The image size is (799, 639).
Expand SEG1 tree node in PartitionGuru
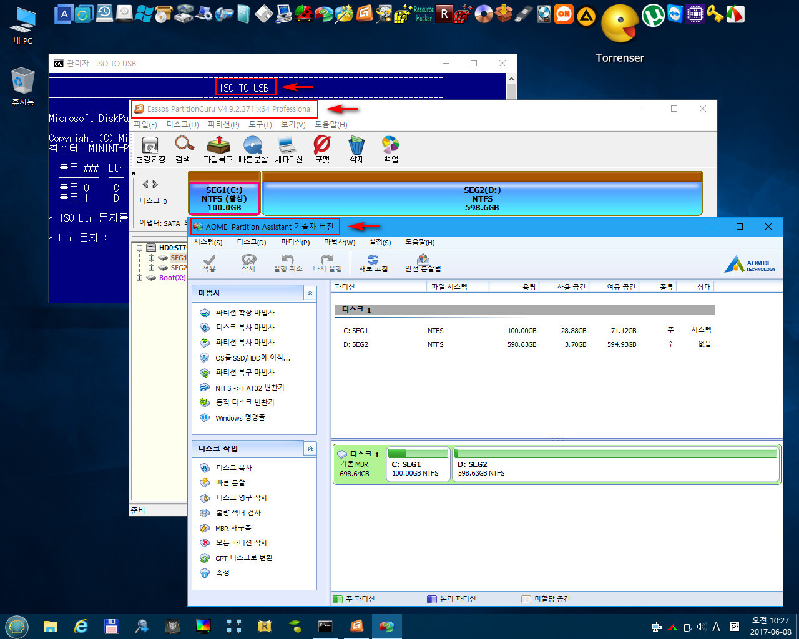(x=151, y=258)
